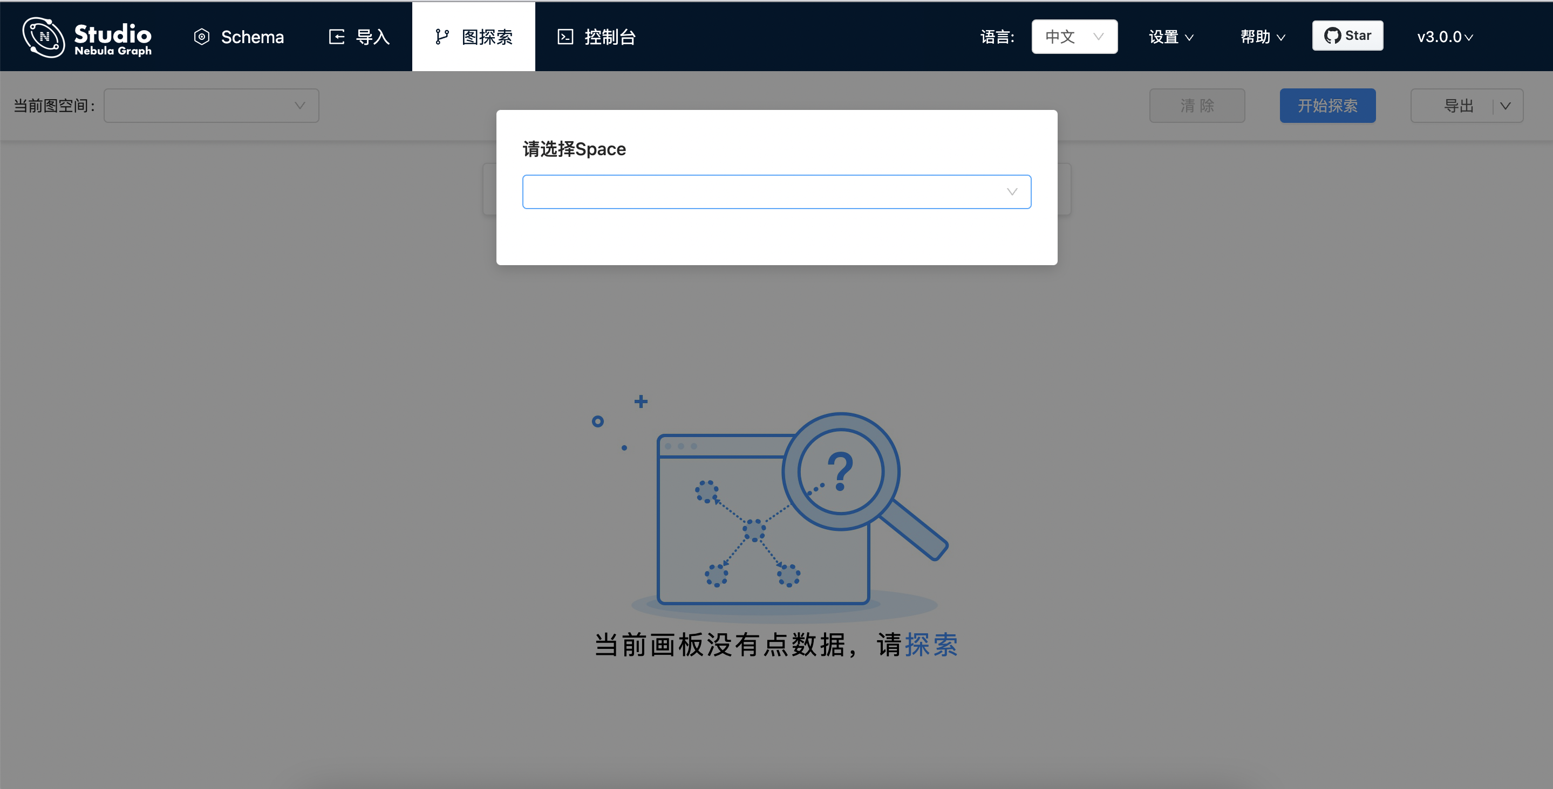Click the 开始探索 start explore button
Viewport: 1553px width, 789px height.
coord(1327,106)
